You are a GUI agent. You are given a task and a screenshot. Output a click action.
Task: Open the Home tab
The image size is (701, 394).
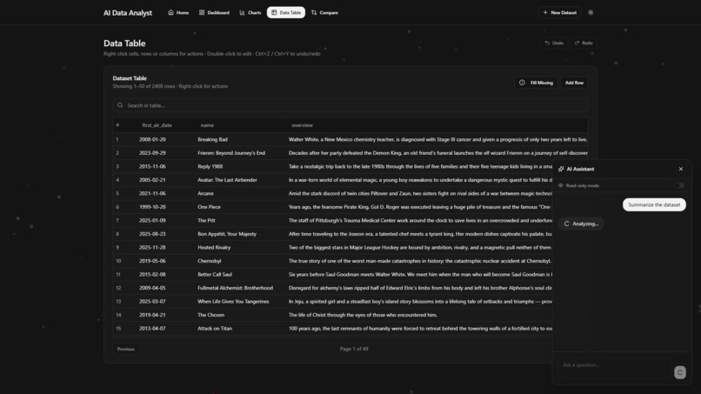coord(178,12)
